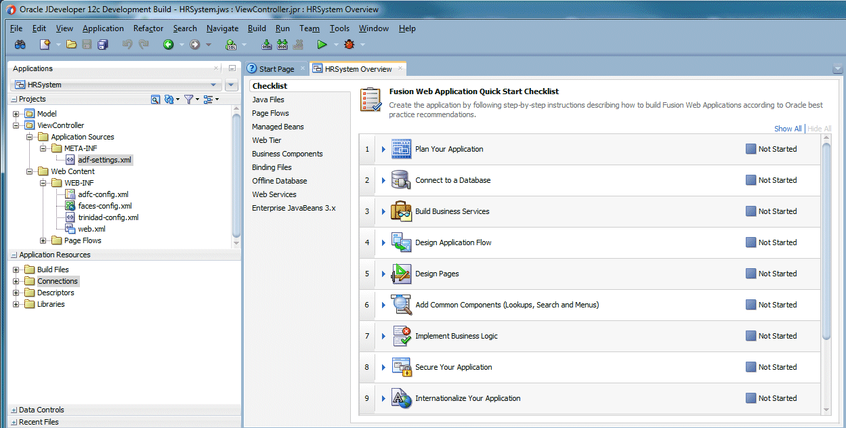Click the Build Business Services briefcase icon
The height and width of the screenshot is (428, 846).
(401, 211)
